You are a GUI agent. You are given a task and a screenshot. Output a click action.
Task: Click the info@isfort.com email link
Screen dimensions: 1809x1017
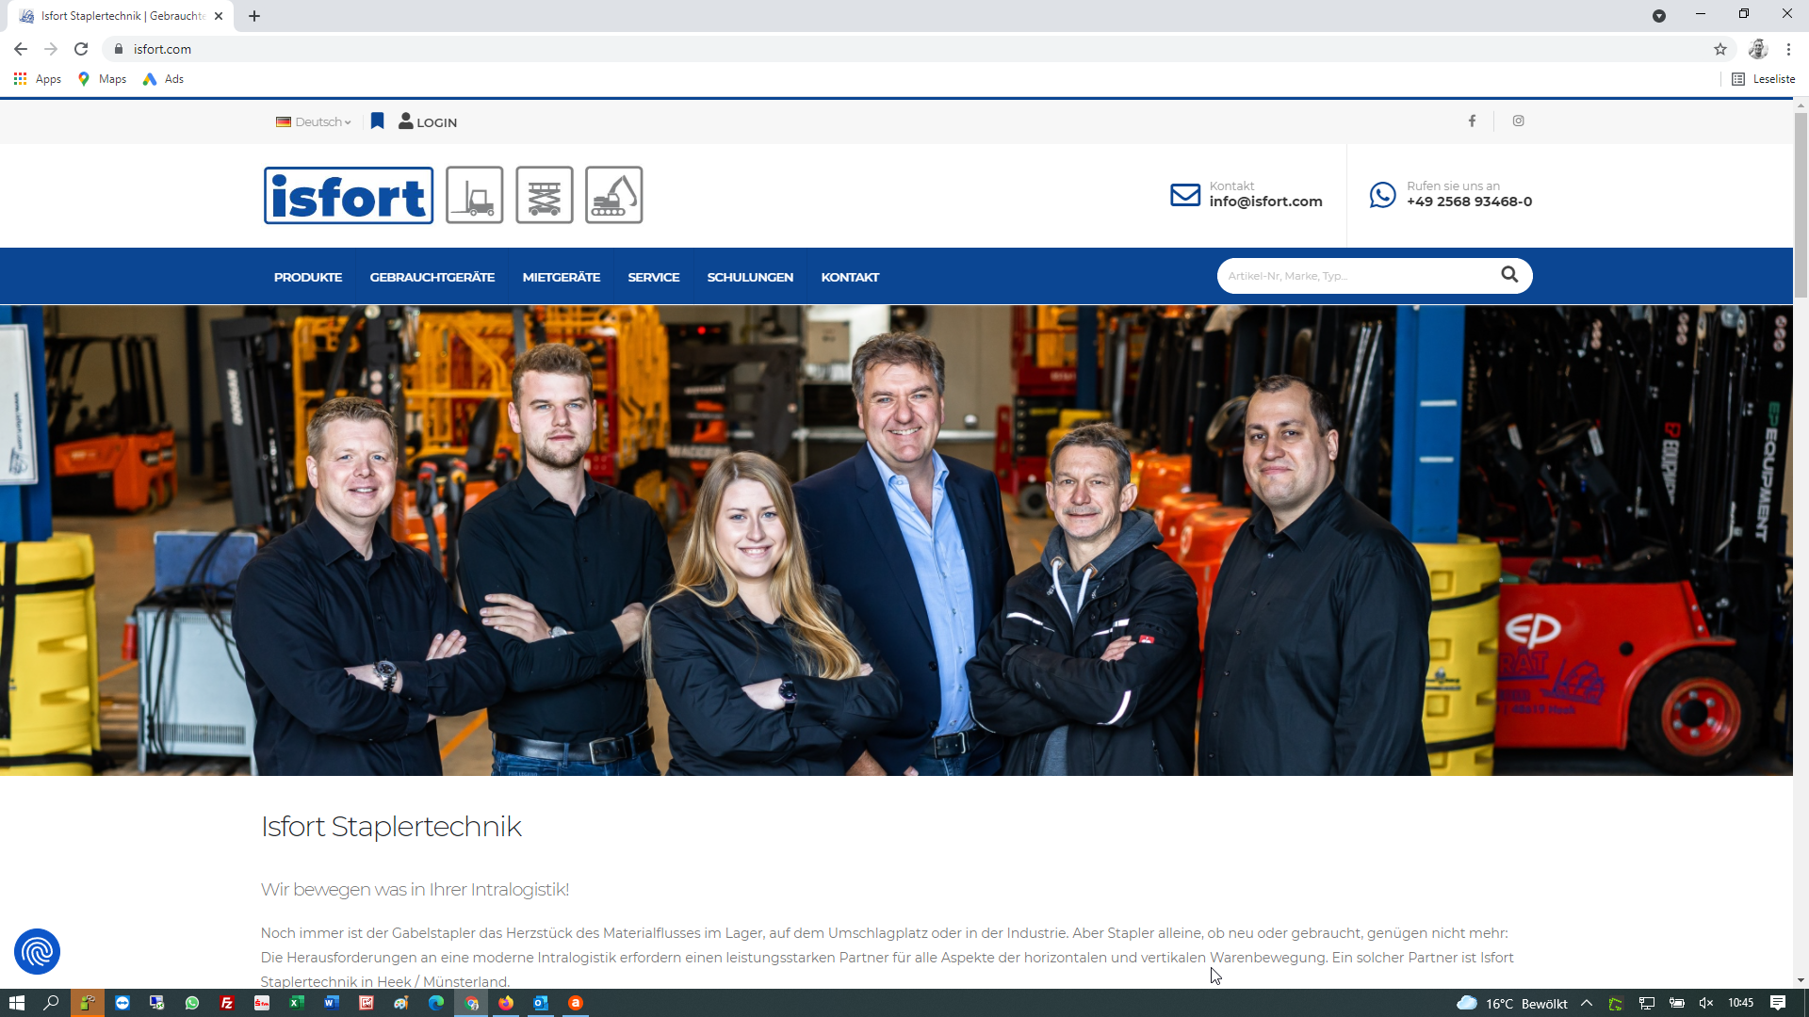point(1265,202)
